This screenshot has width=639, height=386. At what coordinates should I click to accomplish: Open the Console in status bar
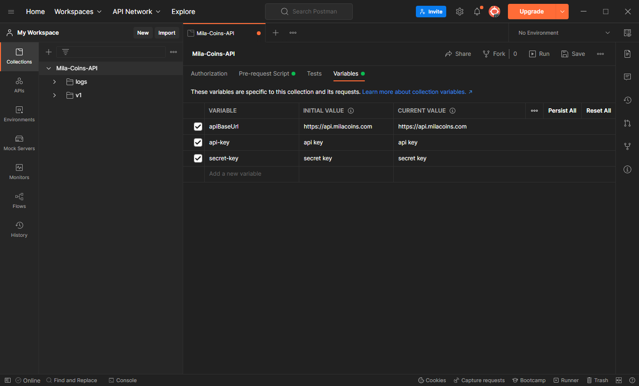(x=122, y=380)
